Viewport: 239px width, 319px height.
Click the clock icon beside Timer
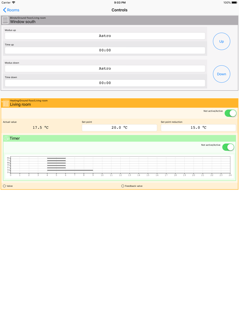tap(6, 138)
